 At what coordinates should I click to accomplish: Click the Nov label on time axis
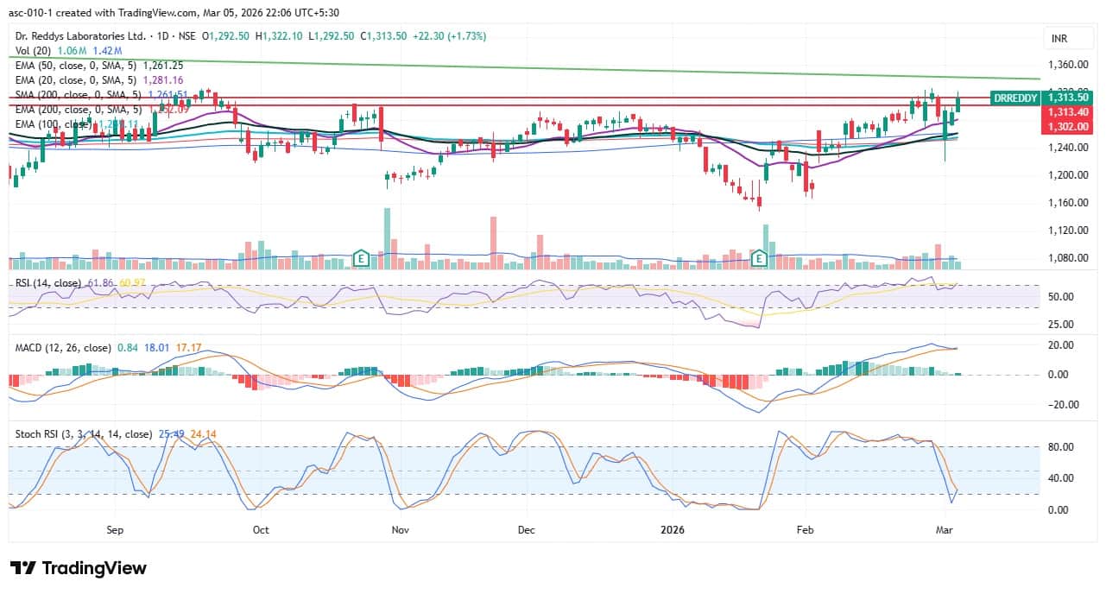400,529
